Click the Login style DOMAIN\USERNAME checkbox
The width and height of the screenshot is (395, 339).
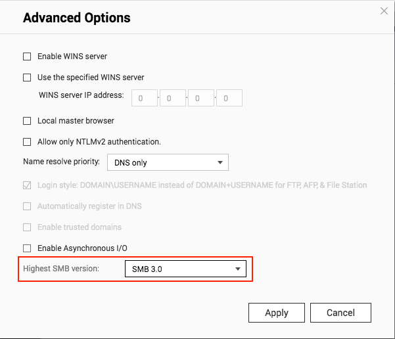click(27, 185)
